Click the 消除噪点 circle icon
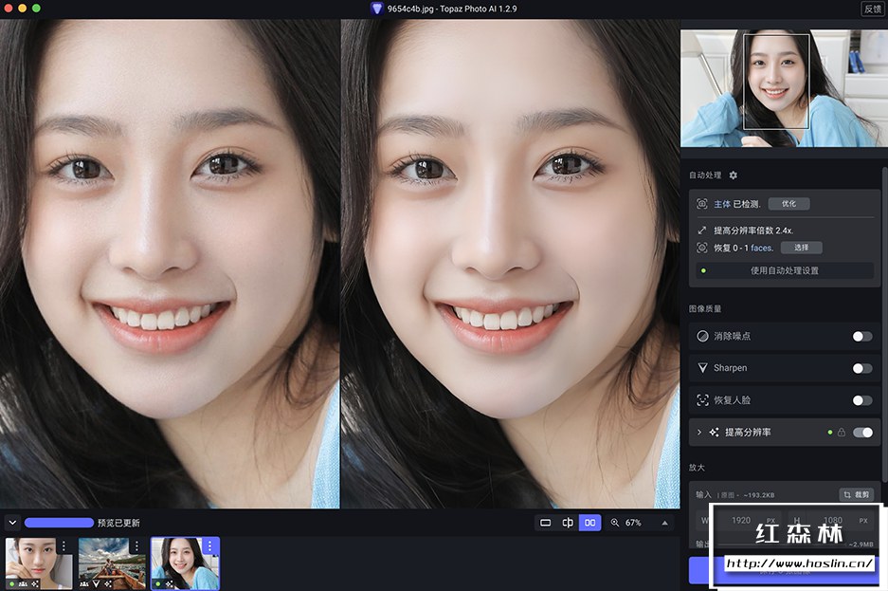 (x=702, y=336)
